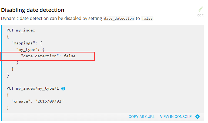The width and height of the screenshot is (208, 123).
Task: Click the 'false' value in highlighted line
Action: [70, 56]
